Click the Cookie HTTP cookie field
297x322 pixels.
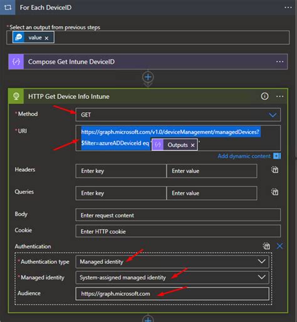178,231
